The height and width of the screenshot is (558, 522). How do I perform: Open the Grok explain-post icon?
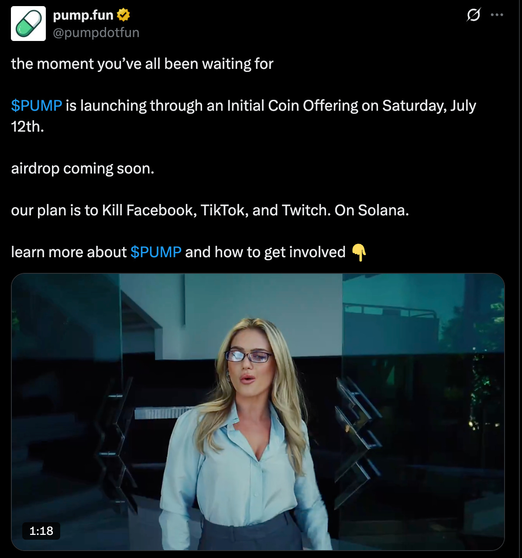tap(473, 15)
